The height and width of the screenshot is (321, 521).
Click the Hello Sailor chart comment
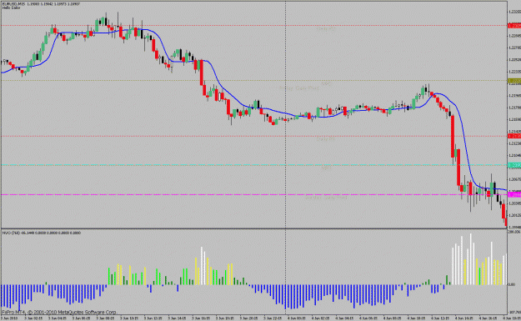pyautogui.click(x=12, y=8)
